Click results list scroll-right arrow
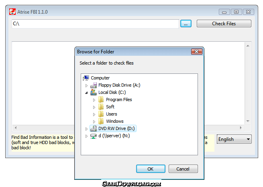The height and width of the screenshot is (187, 263). [241, 128]
